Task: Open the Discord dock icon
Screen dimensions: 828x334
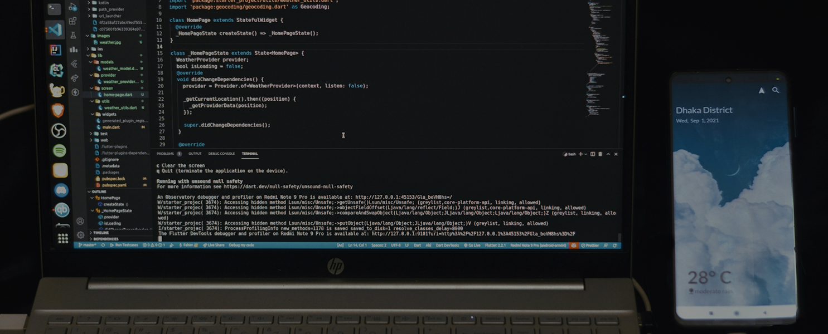Action: (x=61, y=190)
